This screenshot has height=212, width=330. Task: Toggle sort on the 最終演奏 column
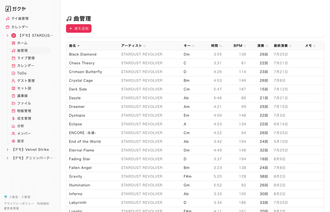coord(290,45)
